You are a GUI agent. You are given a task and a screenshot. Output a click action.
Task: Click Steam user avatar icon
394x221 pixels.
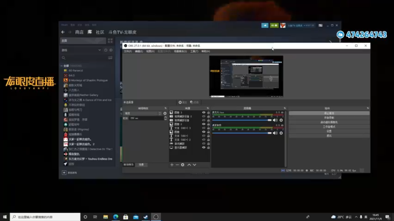click(x=283, y=26)
